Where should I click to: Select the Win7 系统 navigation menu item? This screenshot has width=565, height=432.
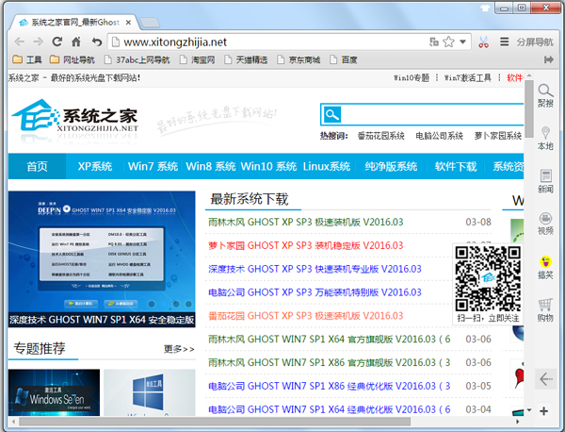(153, 167)
